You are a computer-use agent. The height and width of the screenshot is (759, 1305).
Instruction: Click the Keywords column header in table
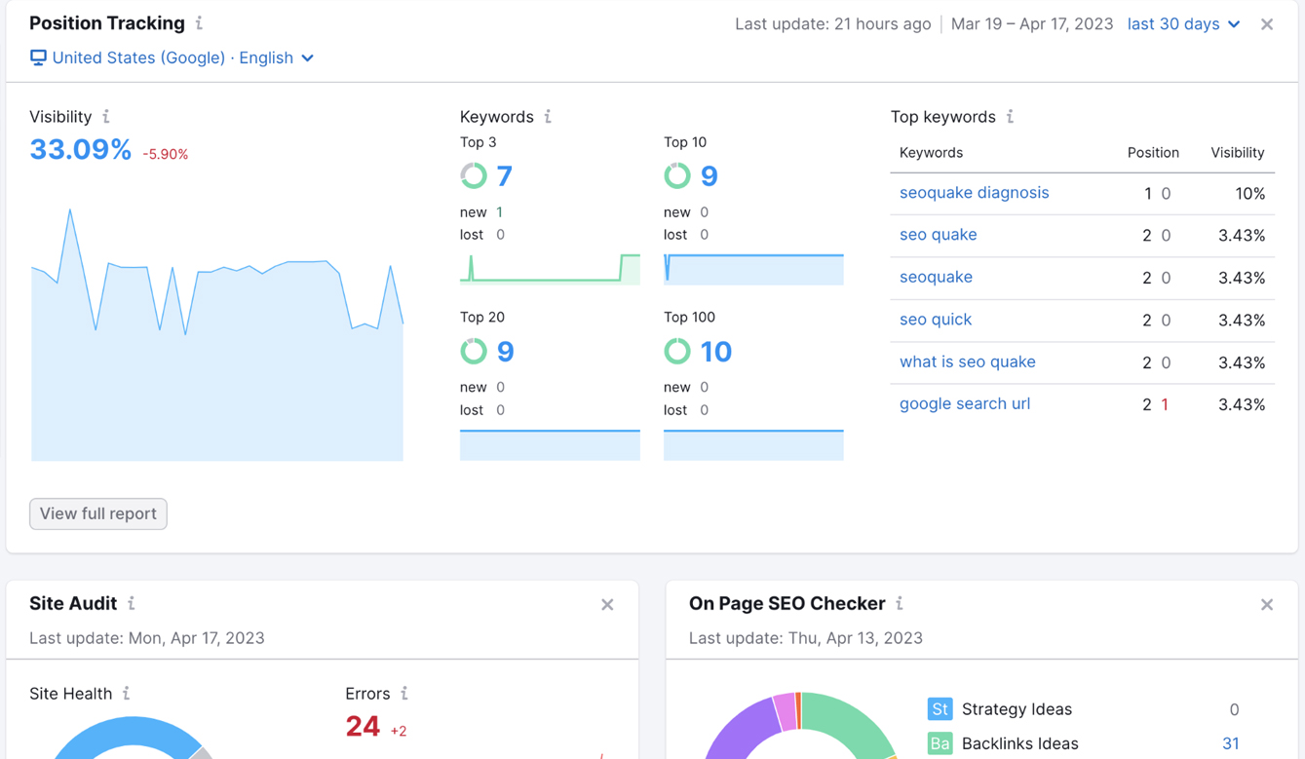[x=931, y=152]
